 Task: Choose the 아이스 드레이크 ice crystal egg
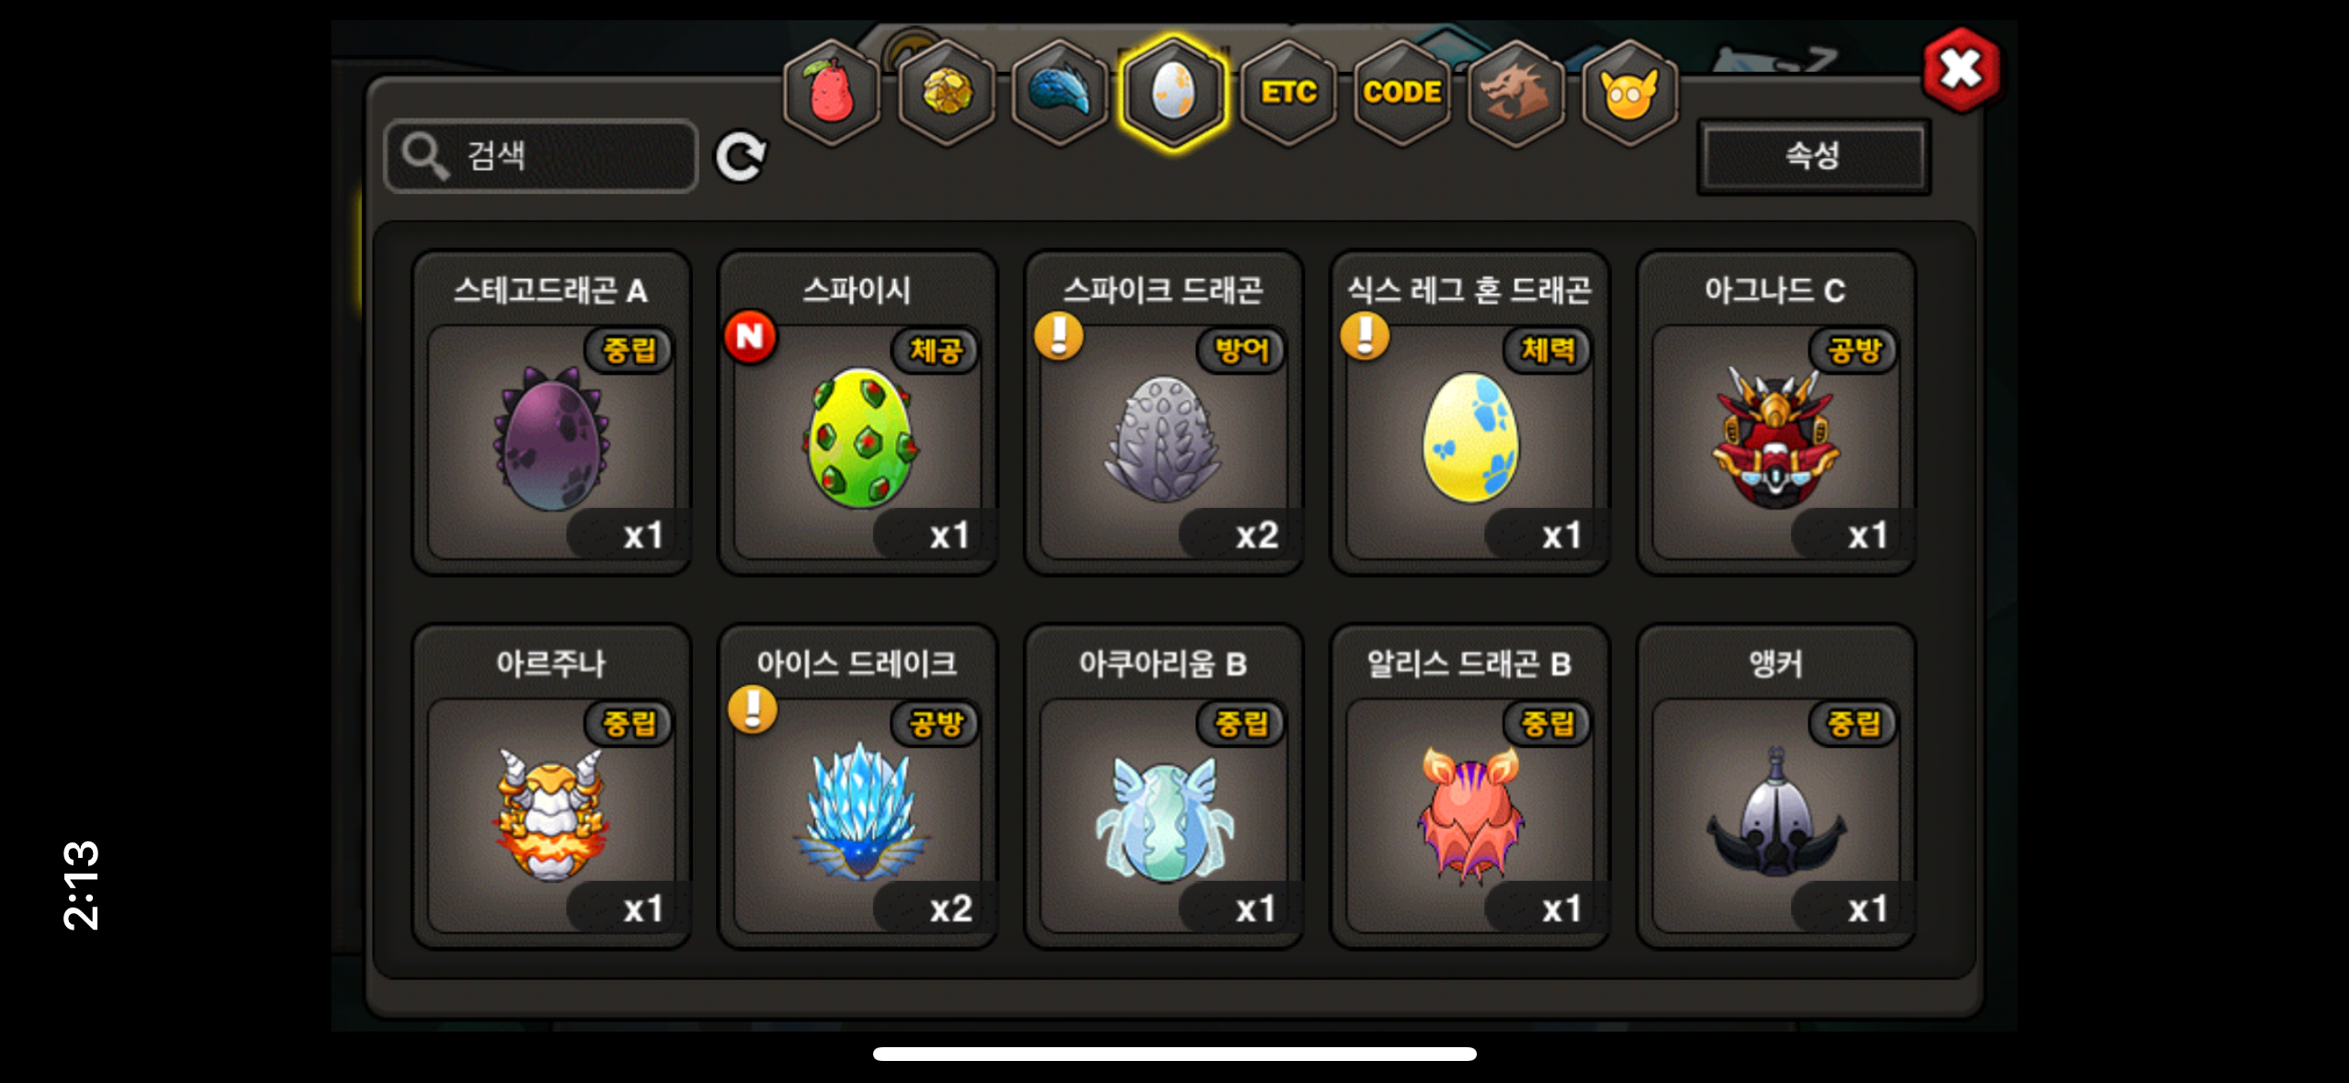pyautogui.click(x=857, y=786)
